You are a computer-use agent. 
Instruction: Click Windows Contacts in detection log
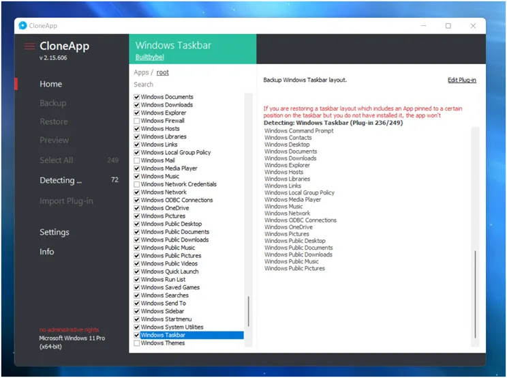point(288,138)
